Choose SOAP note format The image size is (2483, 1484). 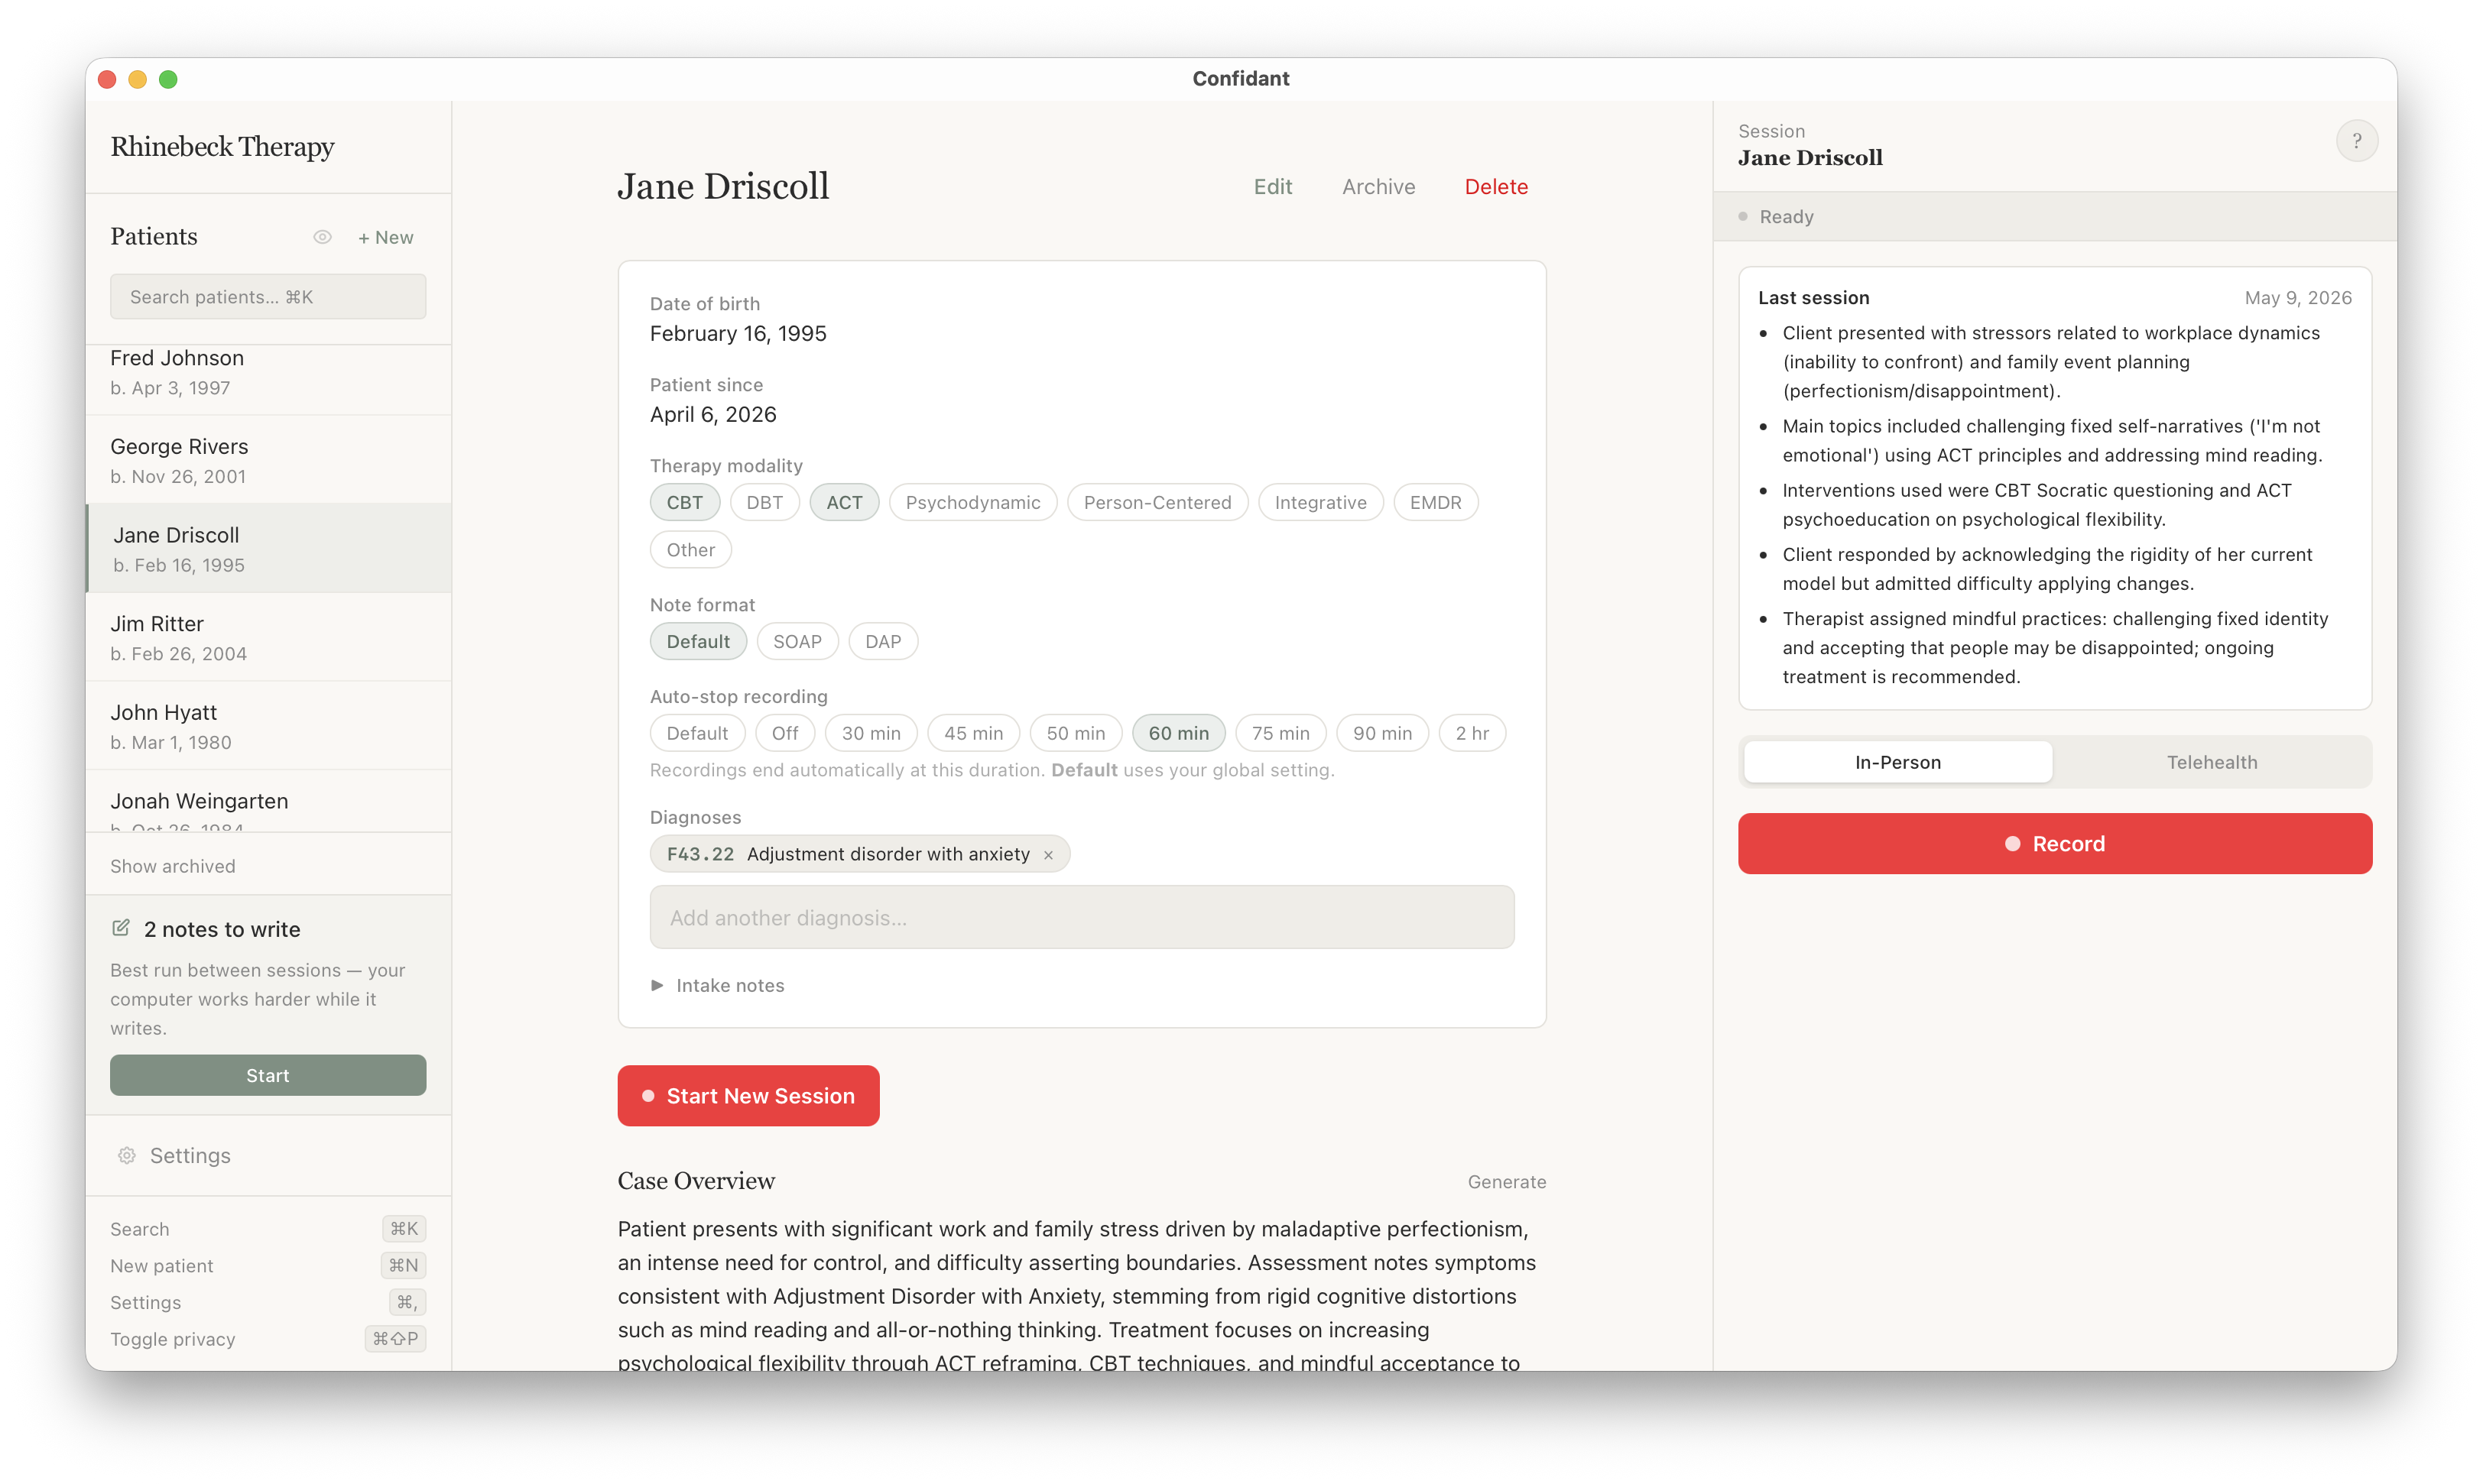click(797, 641)
